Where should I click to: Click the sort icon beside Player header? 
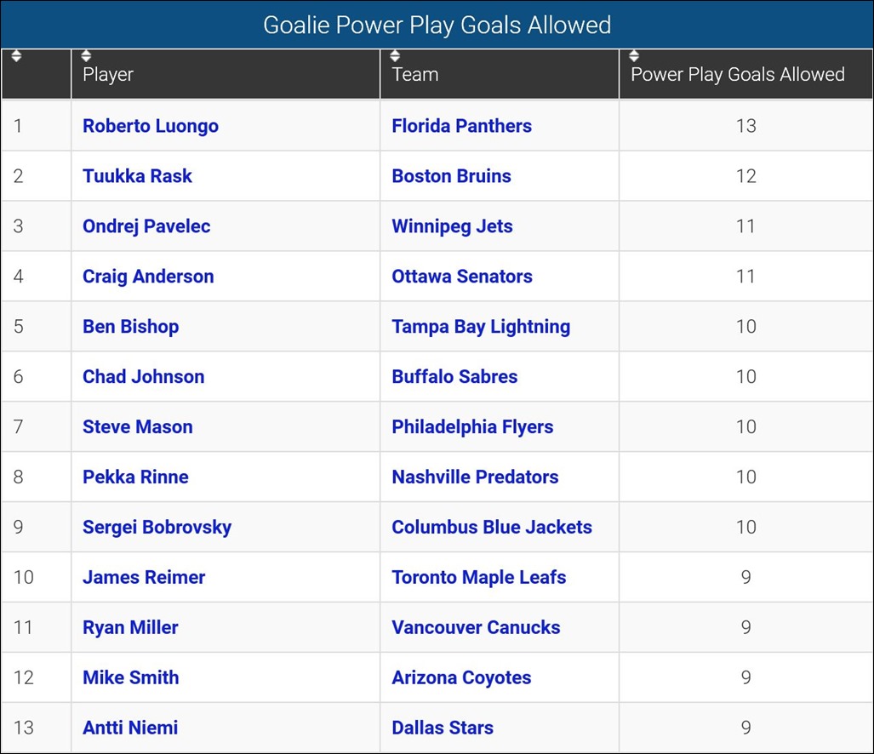(86, 54)
